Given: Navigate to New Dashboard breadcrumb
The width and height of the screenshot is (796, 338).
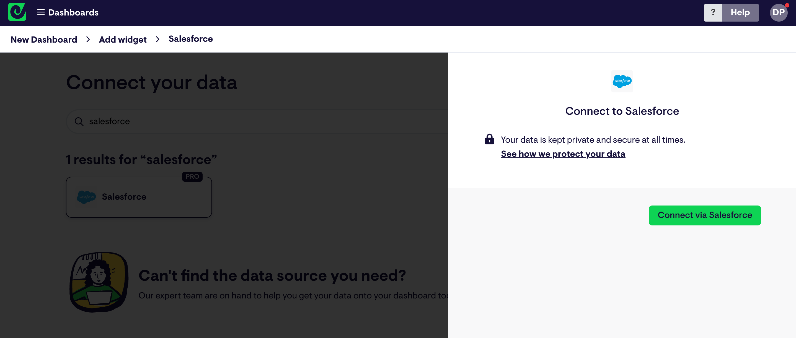Looking at the screenshot, I should tap(43, 39).
